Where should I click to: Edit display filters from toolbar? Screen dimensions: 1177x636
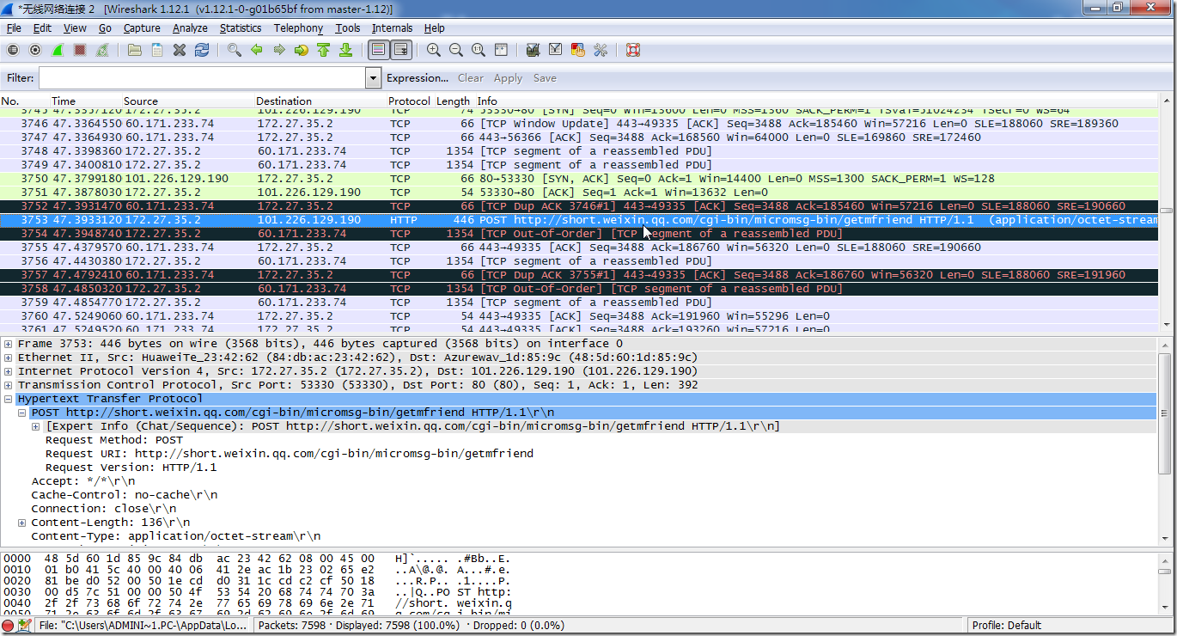tap(556, 50)
